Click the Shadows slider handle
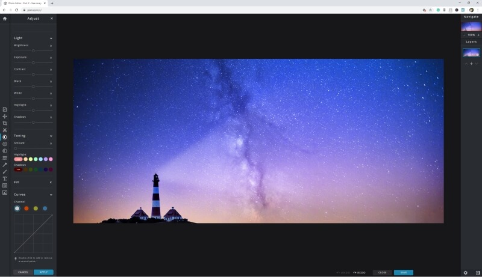Screen dimensions: 482x277 coord(33,122)
